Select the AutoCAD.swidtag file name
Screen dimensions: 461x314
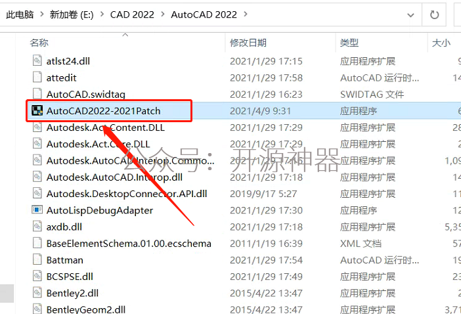click(86, 95)
